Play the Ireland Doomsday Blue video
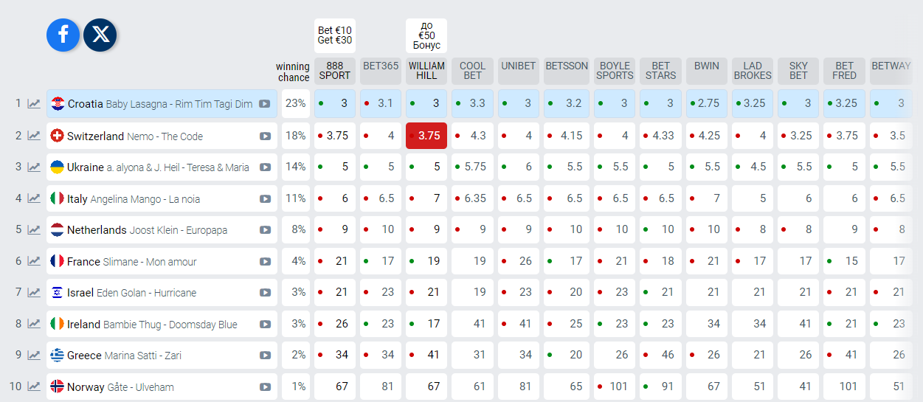The image size is (923, 402). (265, 325)
